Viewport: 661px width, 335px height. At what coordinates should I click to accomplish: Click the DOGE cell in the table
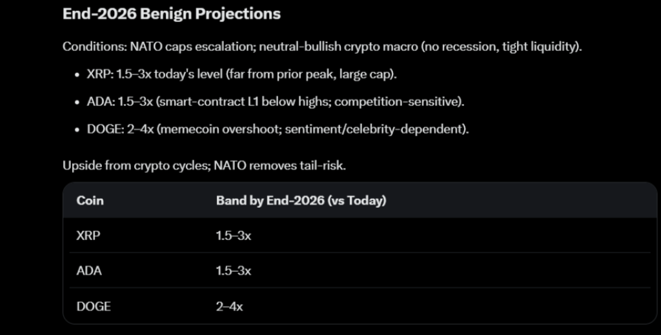pos(94,306)
